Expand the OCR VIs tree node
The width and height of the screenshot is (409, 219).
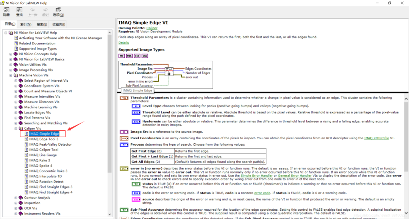(15, 208)
